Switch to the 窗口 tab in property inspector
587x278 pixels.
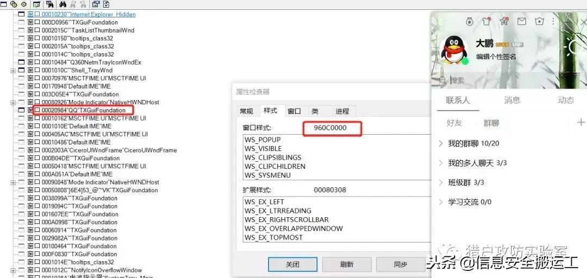294,111
